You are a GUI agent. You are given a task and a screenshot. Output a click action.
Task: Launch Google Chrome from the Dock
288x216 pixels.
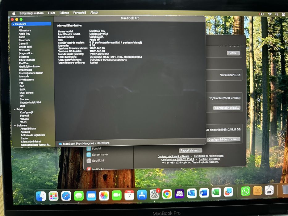167,194
